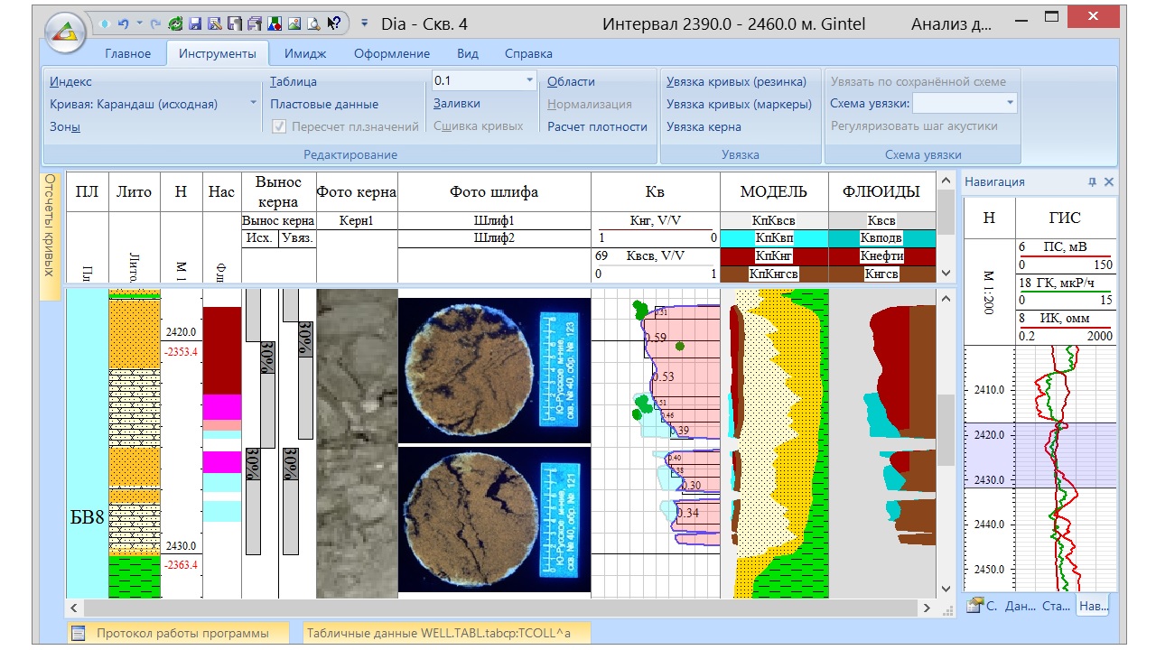Click the Undo arrow in quick access toolbar
The height and width of the screenshot is (650, 1156).
tap(124, 23)
